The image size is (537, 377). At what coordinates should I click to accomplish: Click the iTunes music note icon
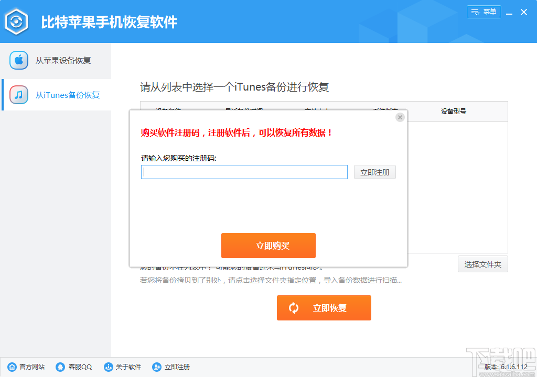[19, 95]
